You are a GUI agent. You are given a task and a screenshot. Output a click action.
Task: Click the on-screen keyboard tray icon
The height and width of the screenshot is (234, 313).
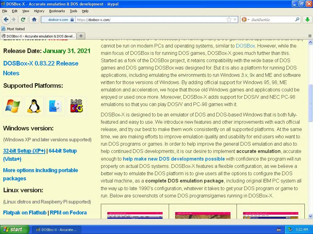click(x=279, y=230)
